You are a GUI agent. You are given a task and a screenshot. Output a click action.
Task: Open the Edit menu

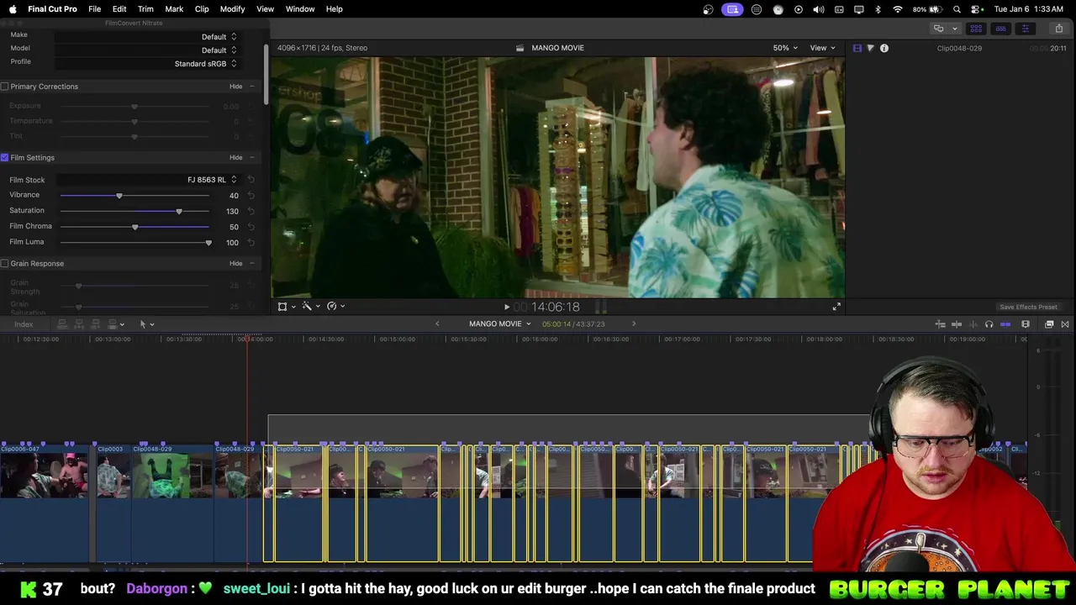click(119, 9)
